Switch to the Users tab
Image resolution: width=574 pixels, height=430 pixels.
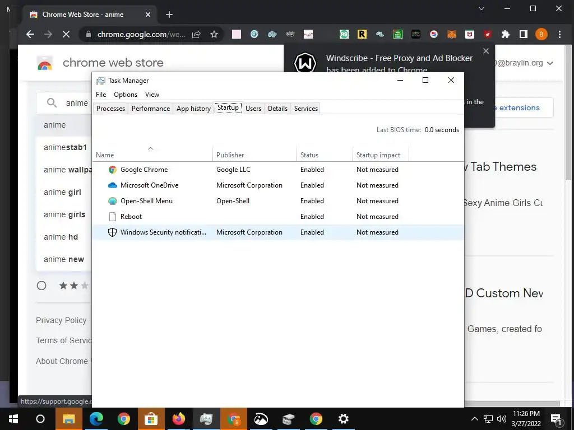point(253,109)
